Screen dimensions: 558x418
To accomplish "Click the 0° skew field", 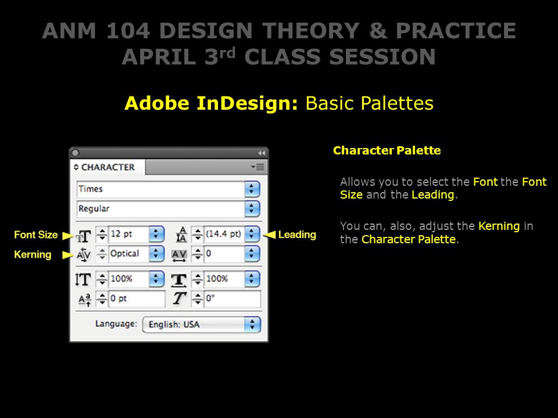I will 232,298.
